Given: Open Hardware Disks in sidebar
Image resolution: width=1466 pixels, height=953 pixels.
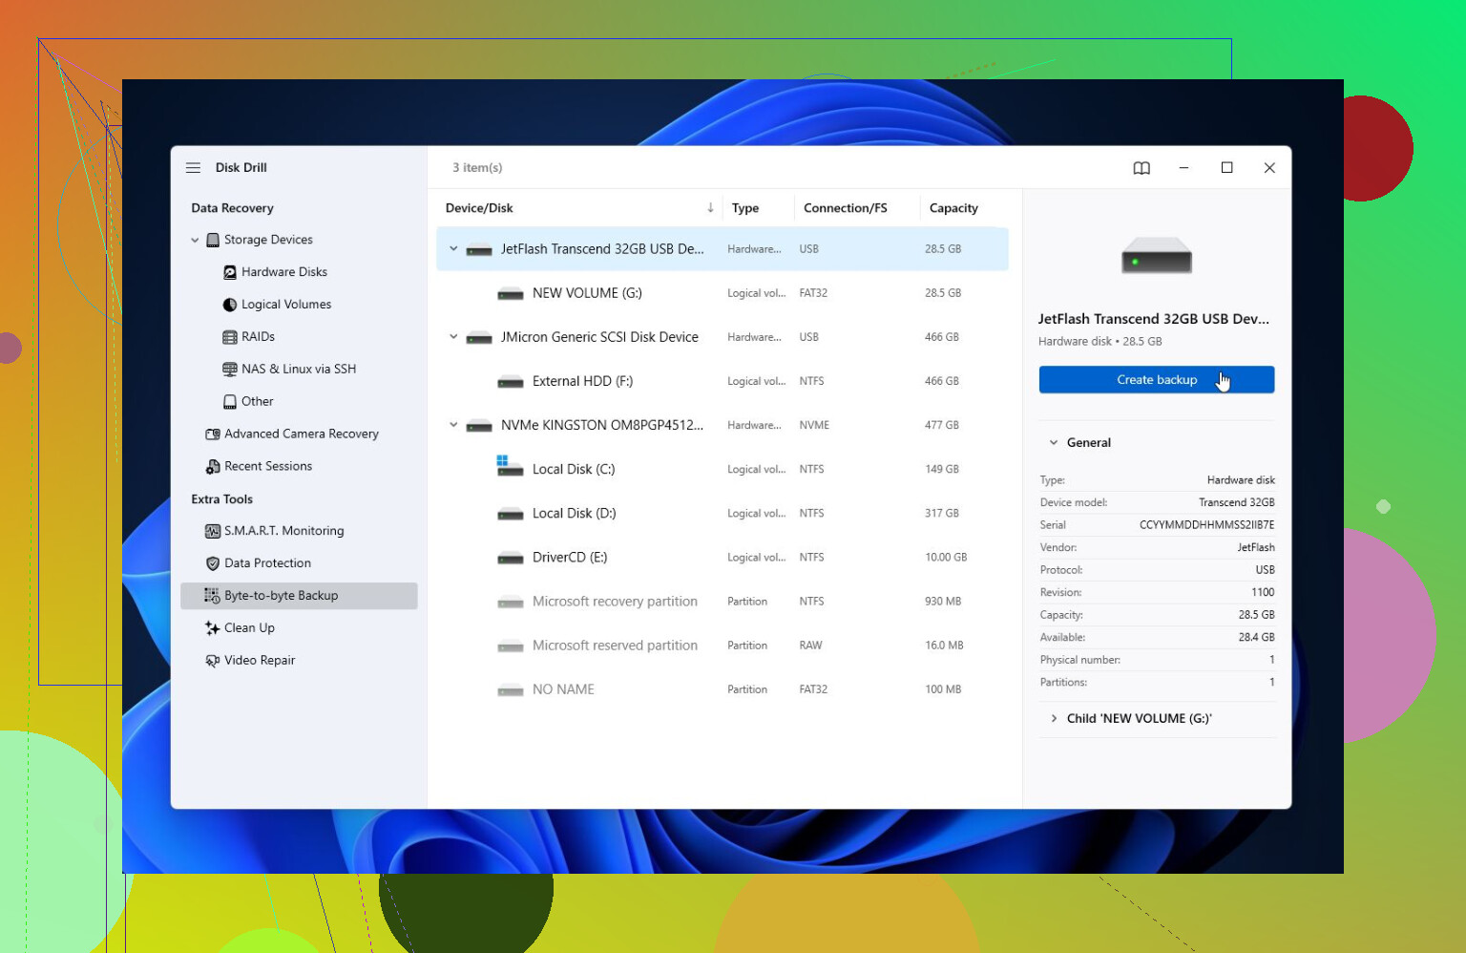Looking at the screenshot, I should point(284,272).
